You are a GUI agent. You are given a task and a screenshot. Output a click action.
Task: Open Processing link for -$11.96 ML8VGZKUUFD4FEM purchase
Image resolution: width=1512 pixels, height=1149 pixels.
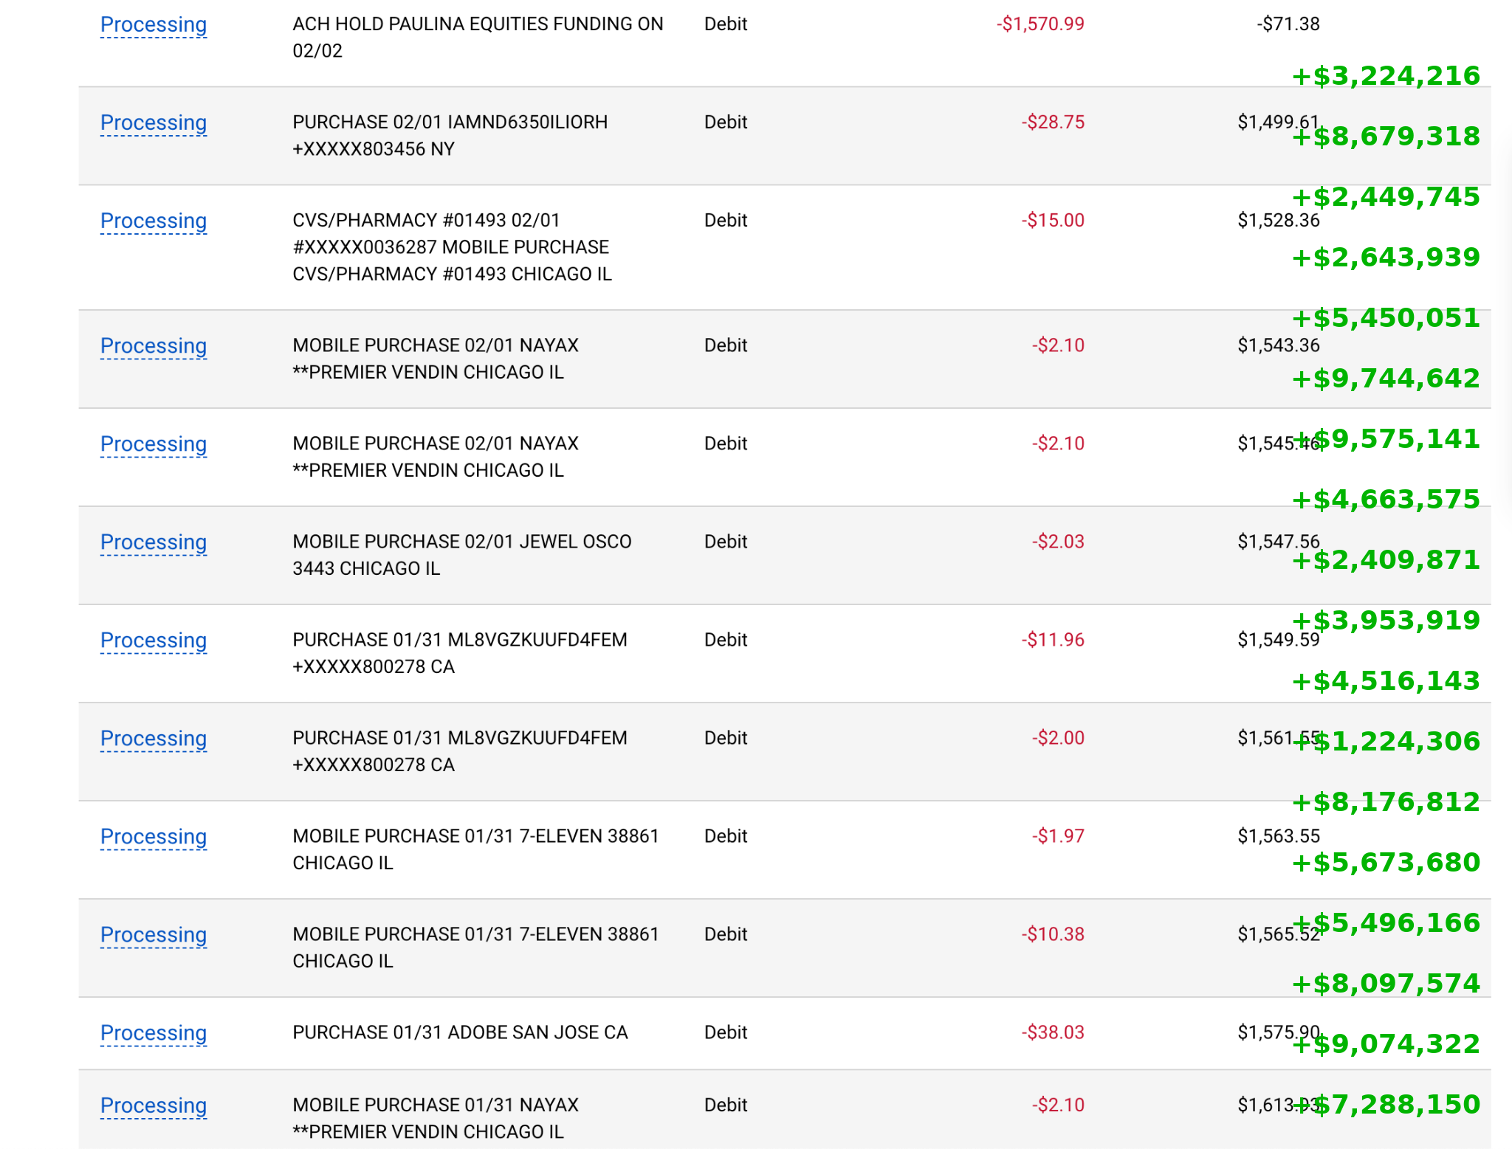pos(153,640)
